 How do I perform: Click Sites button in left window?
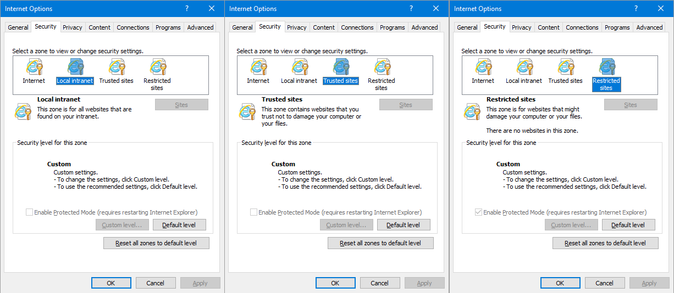[181, 105]
